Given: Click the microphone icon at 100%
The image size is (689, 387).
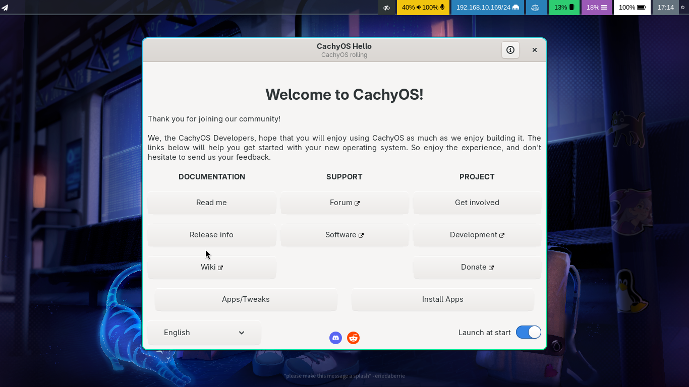Looking at the screenshot, I should click(x=442, y=8).
